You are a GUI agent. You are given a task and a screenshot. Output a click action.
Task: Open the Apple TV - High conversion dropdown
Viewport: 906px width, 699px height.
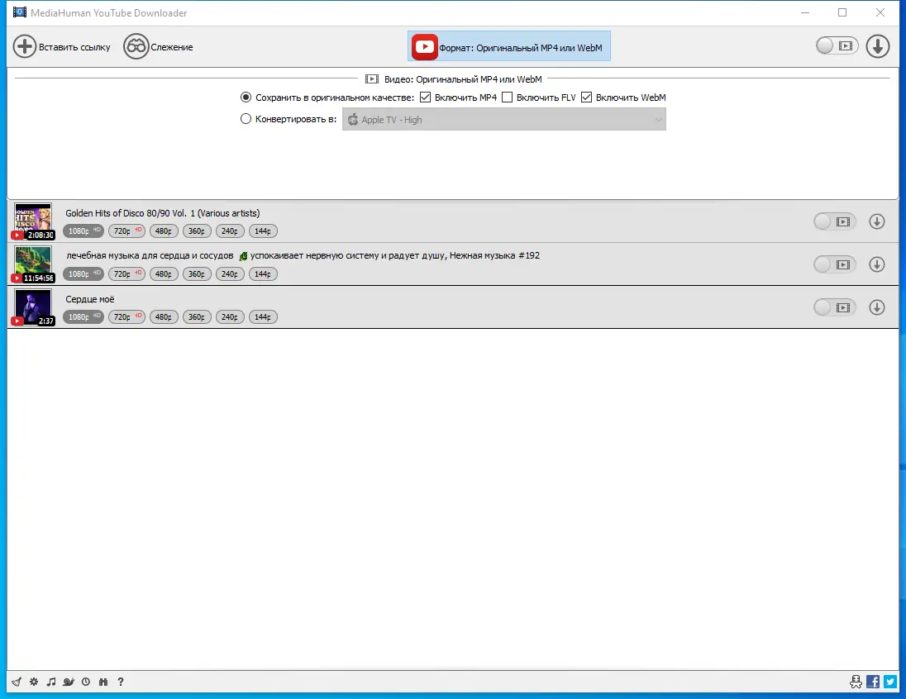pos(504,120)
